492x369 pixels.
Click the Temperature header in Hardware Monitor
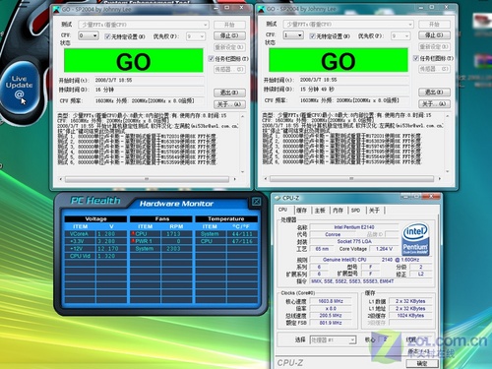[226, 218]
